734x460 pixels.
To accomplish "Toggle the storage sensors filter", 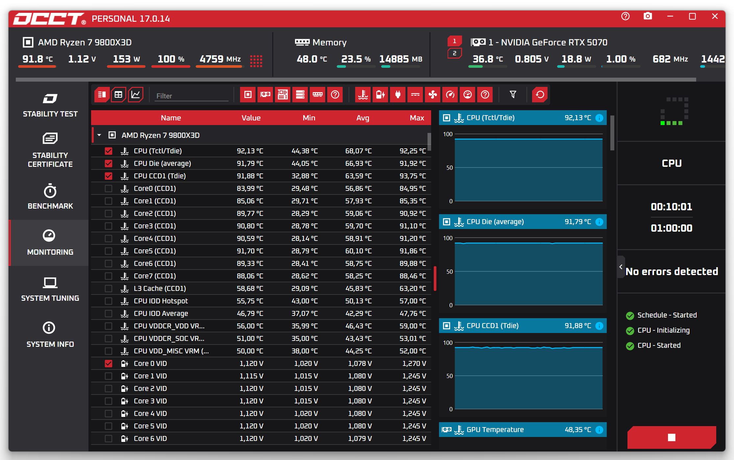I will (300, 95).
